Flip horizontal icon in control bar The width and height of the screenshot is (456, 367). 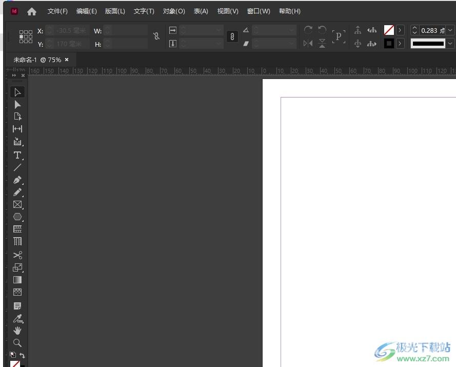tap(308, 43)
